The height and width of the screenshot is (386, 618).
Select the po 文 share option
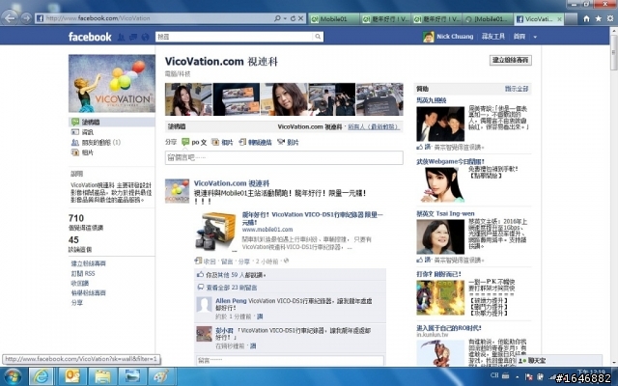pos(194,142)
